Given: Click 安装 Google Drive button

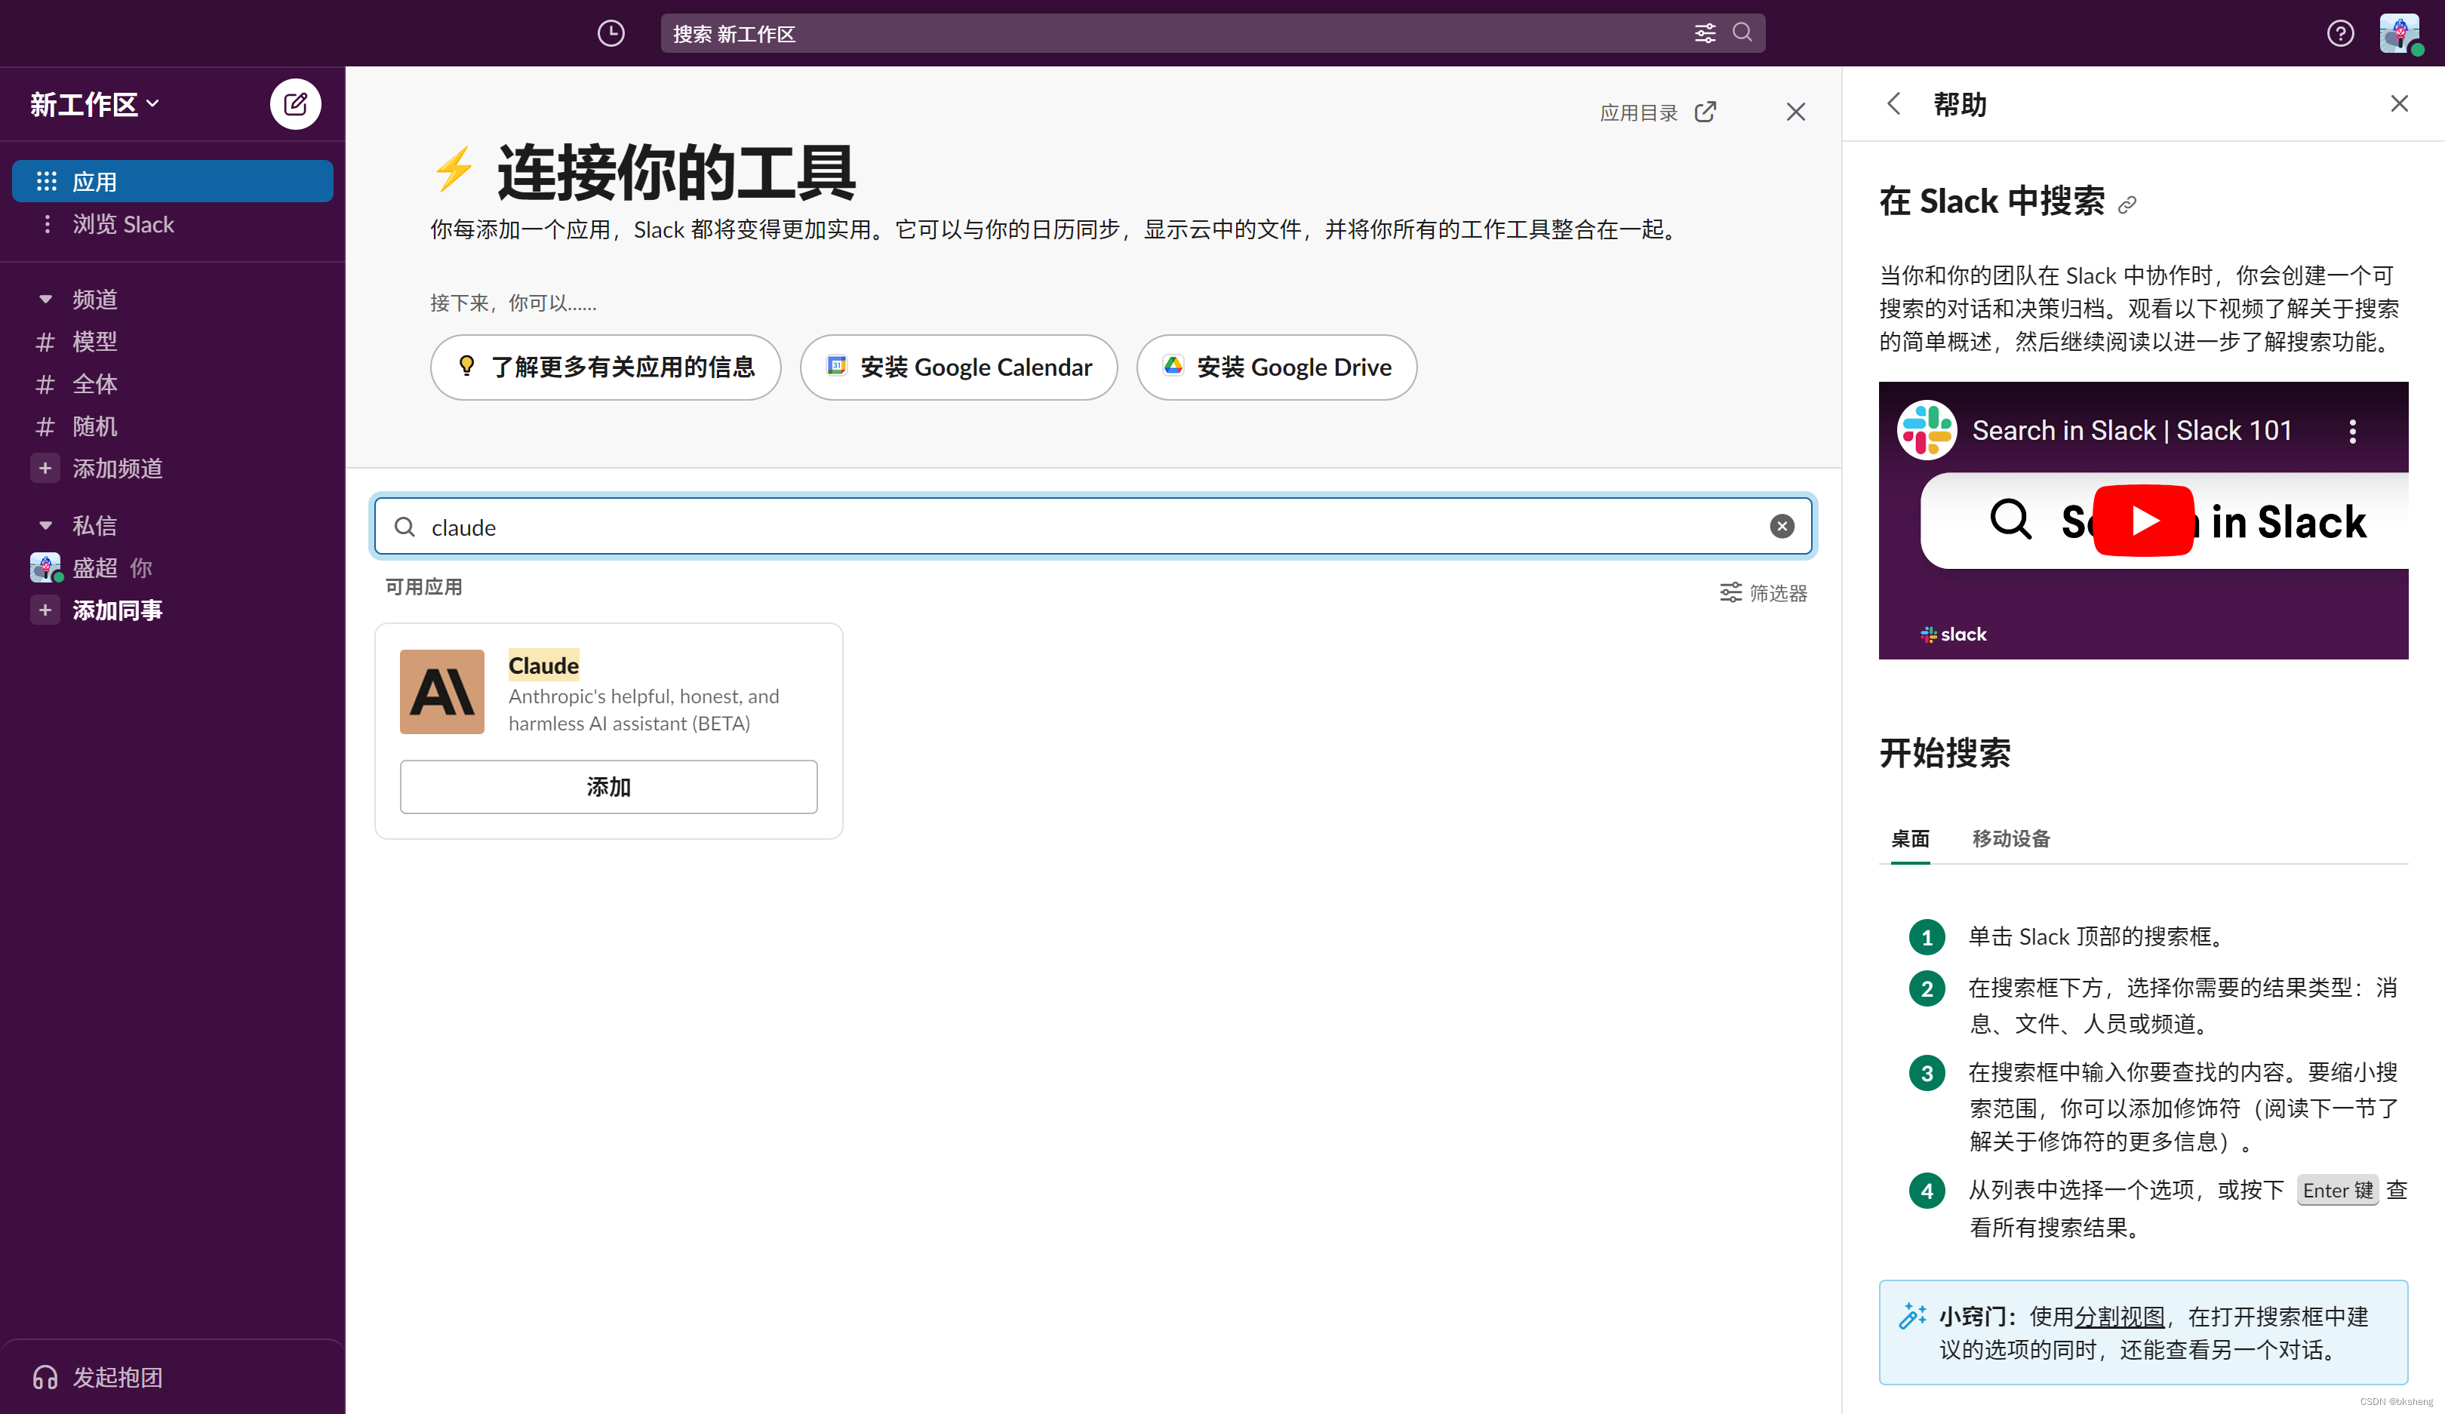Looking at the screenshot, I should [1276, 367].
